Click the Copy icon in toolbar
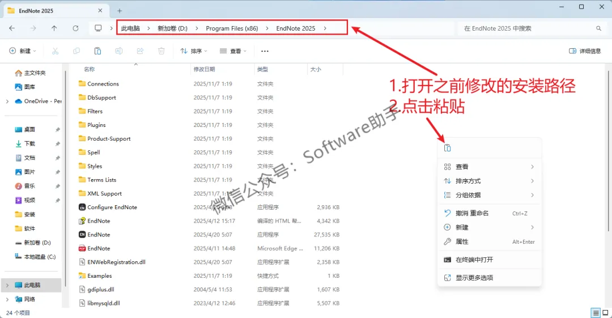 76,51
